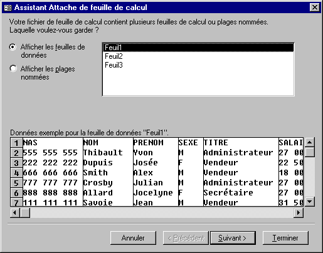The image size is (323, 253).
Task: Pick Feuil3 in the sheet list
Action: tap(198, 65)
